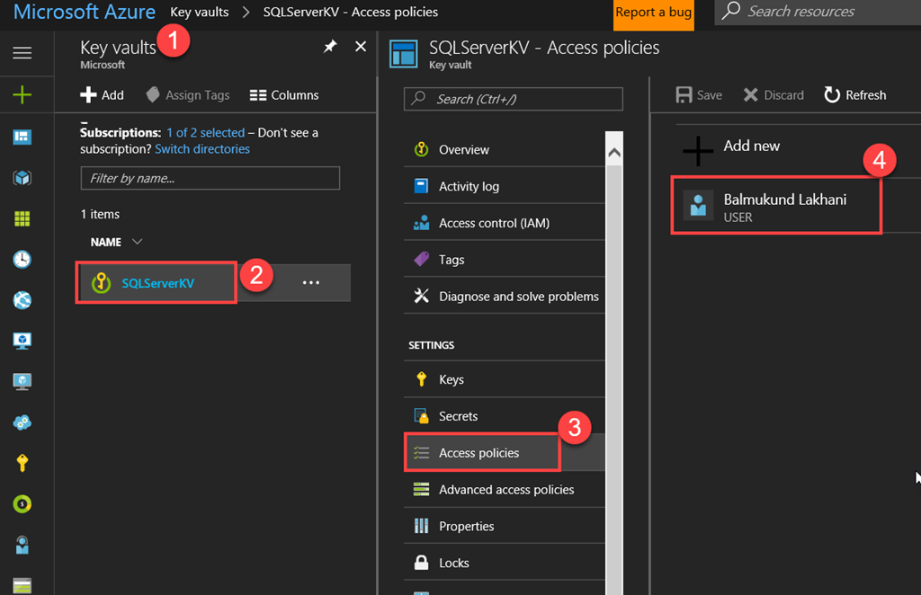Click the Refresh button
921x595 pixels.
pos(855,95)
